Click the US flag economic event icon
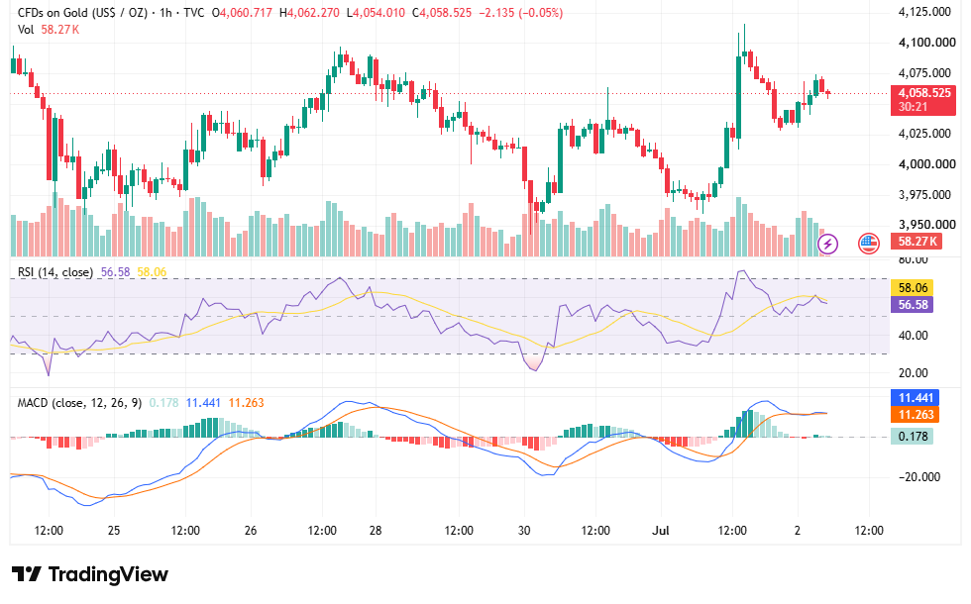The image size is (971, 604). pos(869,244)
